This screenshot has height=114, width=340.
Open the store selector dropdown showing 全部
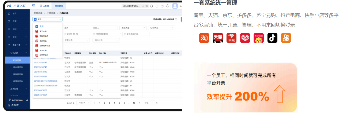[x=47, y=19]
